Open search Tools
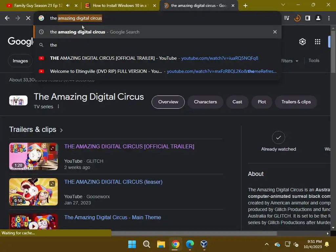Image resolution: width=336 pixels, height=252 pixels. (x=314, y=61)
